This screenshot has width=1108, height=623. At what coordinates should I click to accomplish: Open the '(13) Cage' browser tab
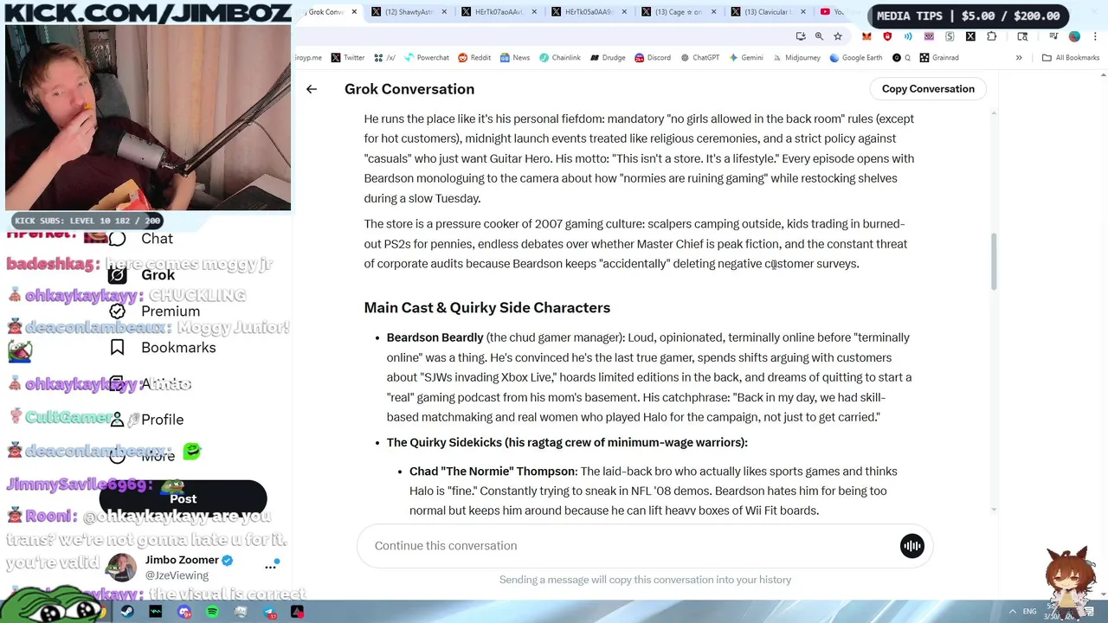click(679, 12)
